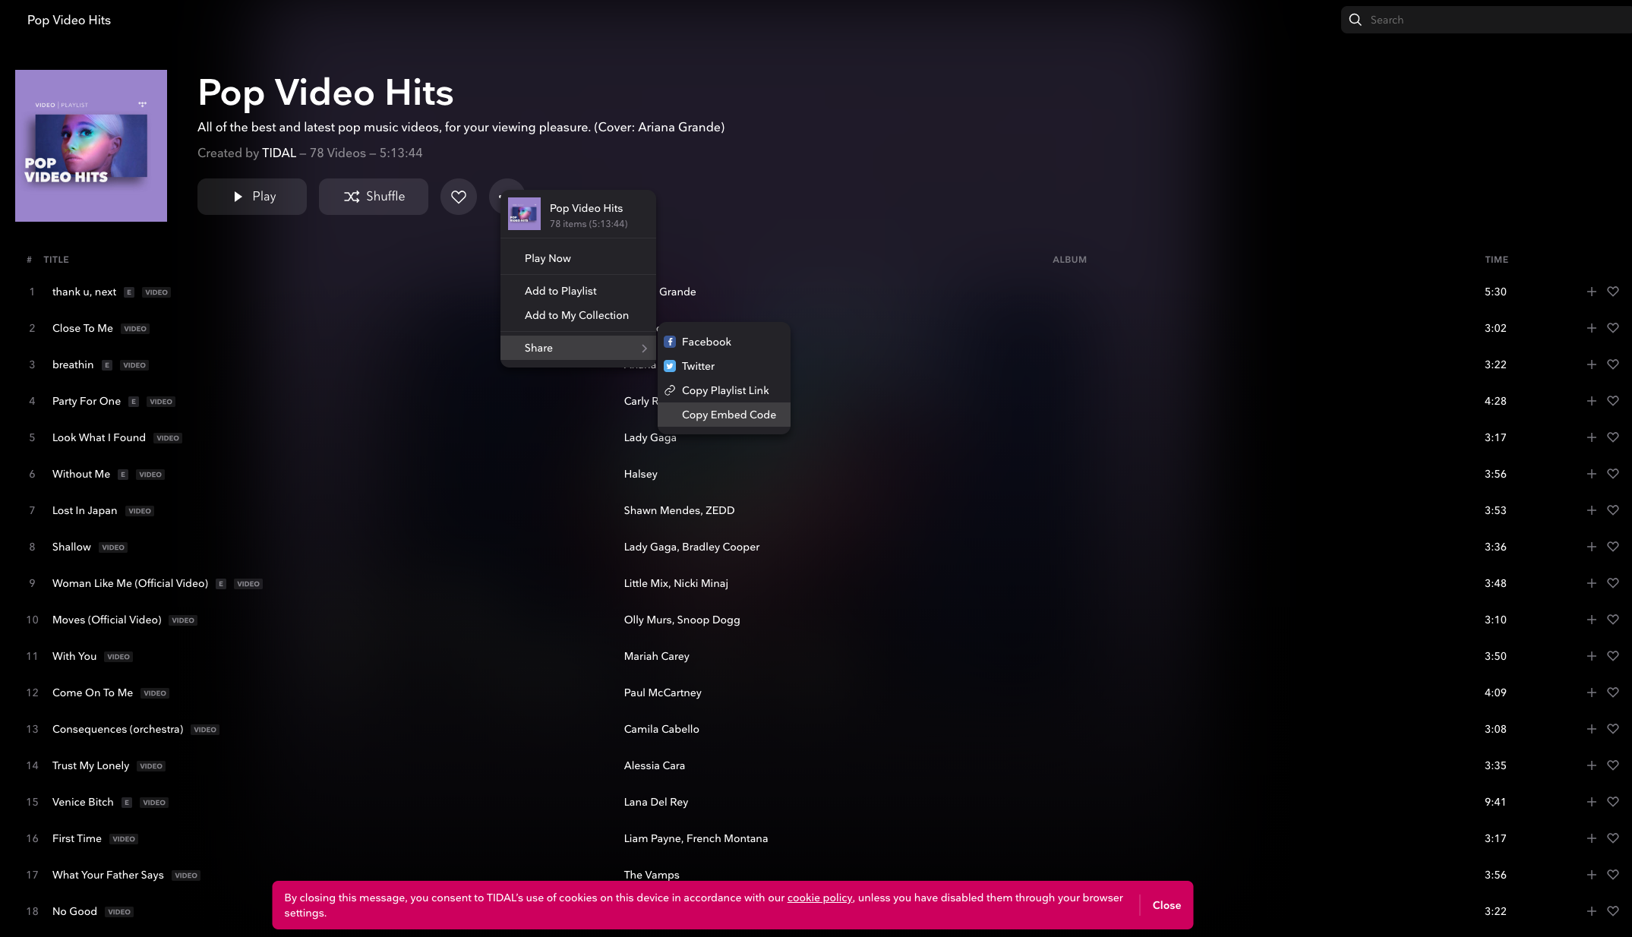This screenshot has height=937, width=1632.
Task: Click the ALBUM column header
Action: [x=1069, y=260]
